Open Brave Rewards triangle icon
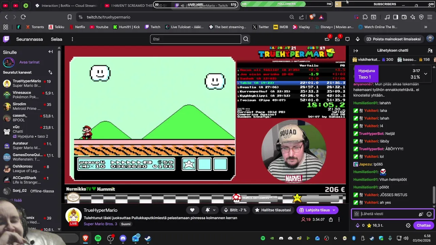The image size is (436, 245). (321, 17)
